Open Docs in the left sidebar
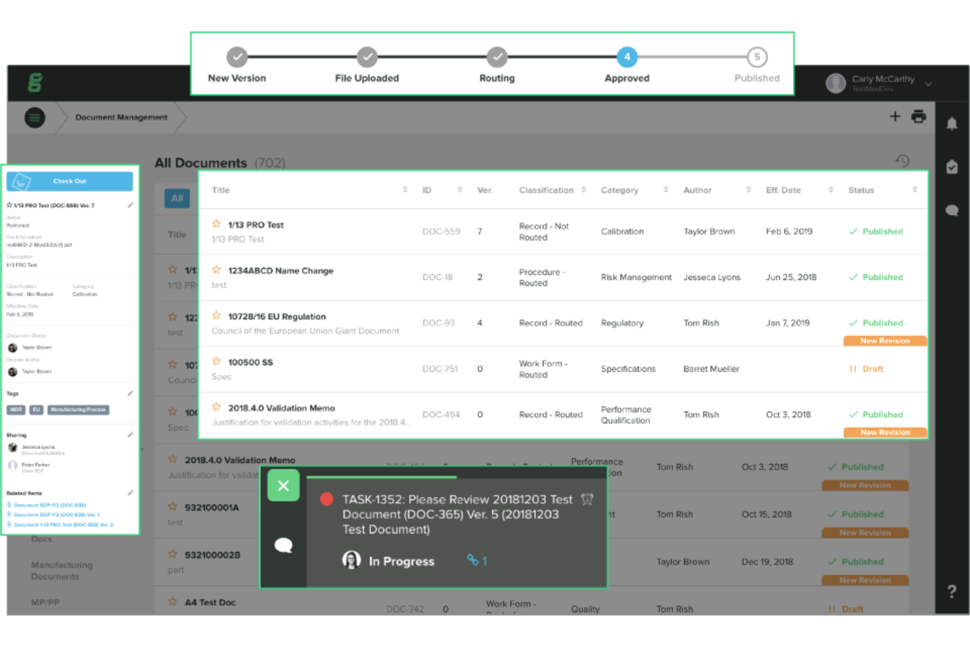 [41, 539]
